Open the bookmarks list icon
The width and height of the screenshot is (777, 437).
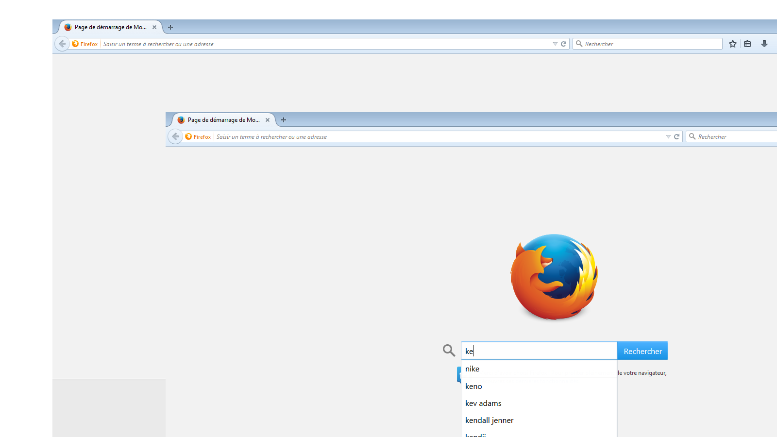click(747, 44)
